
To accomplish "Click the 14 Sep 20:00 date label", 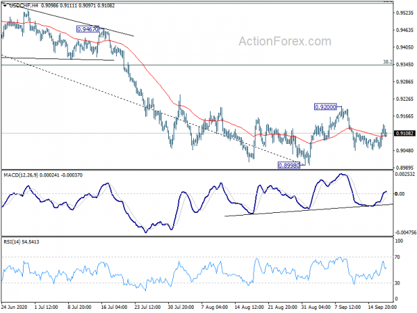I will pos(382,307).
